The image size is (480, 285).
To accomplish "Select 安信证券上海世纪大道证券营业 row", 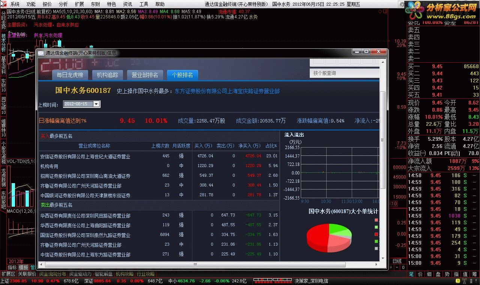I will [x=159, y=156].
